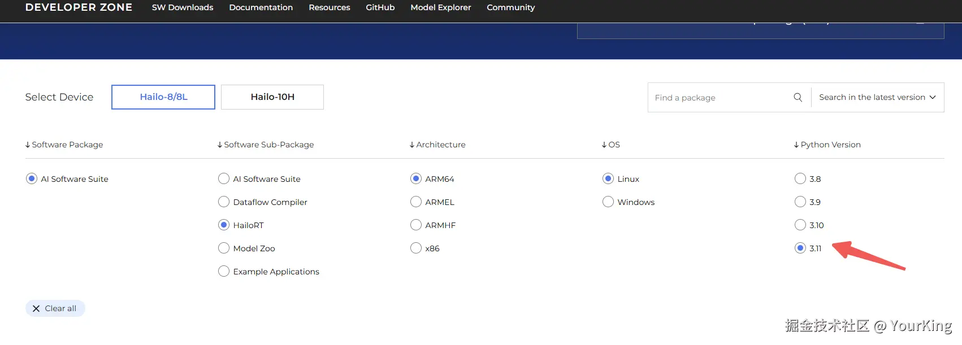Select Linux as the OS
The image size is (962, 345).
tap(608, 178)
